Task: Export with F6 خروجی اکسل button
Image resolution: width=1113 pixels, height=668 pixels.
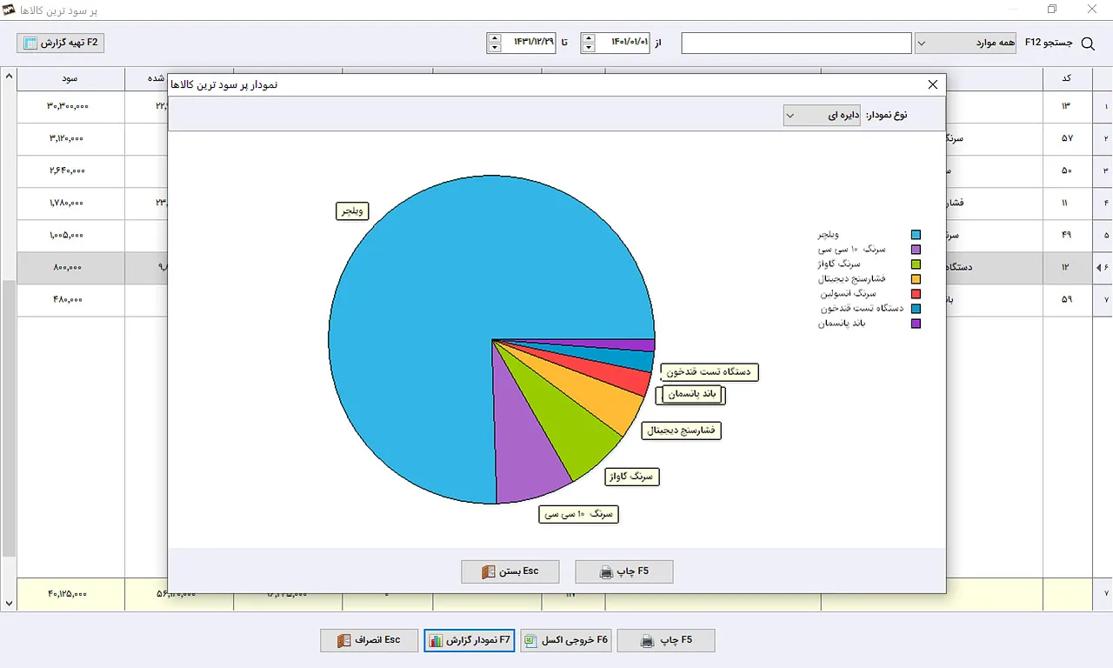Action: [567, 640]
